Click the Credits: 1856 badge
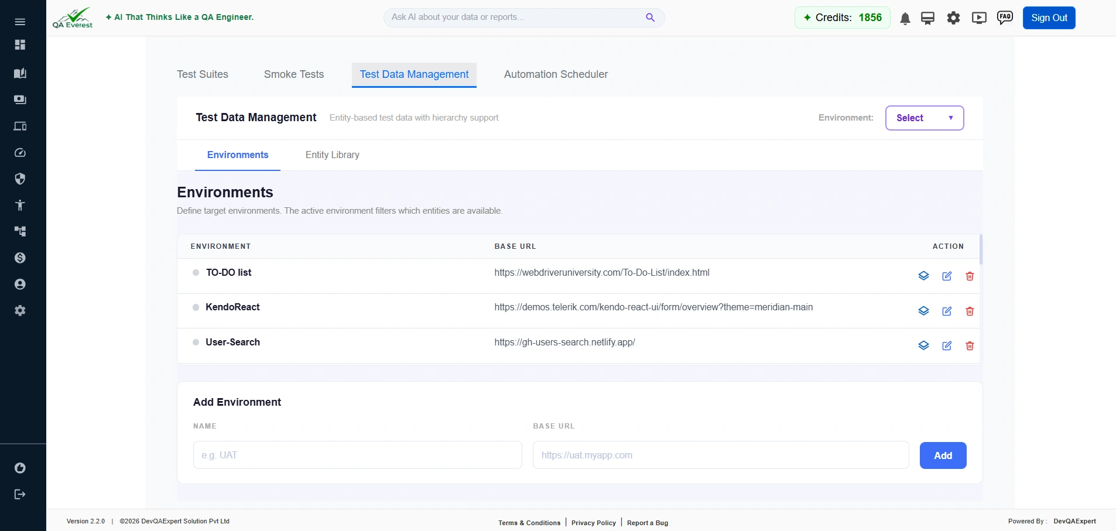Screen dimensions: 1116x531 click(842, 18)
